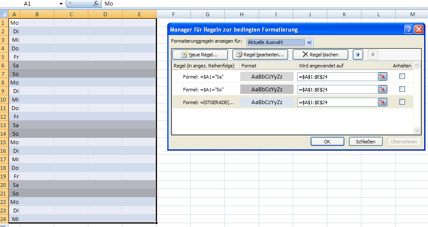Collapse dialog via ISTGERADE range selector

[x=383, y=102]
